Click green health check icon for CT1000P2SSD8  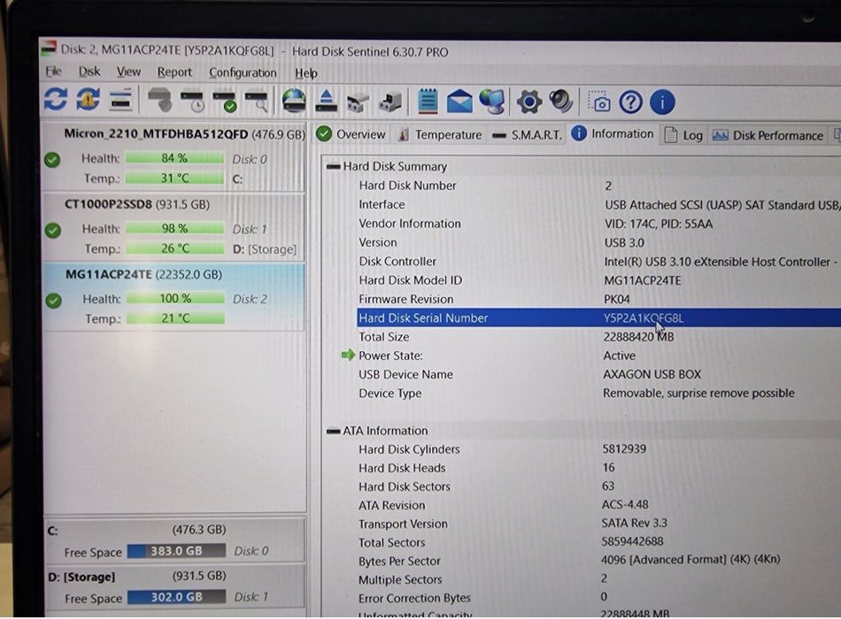(x=52, y=231)
